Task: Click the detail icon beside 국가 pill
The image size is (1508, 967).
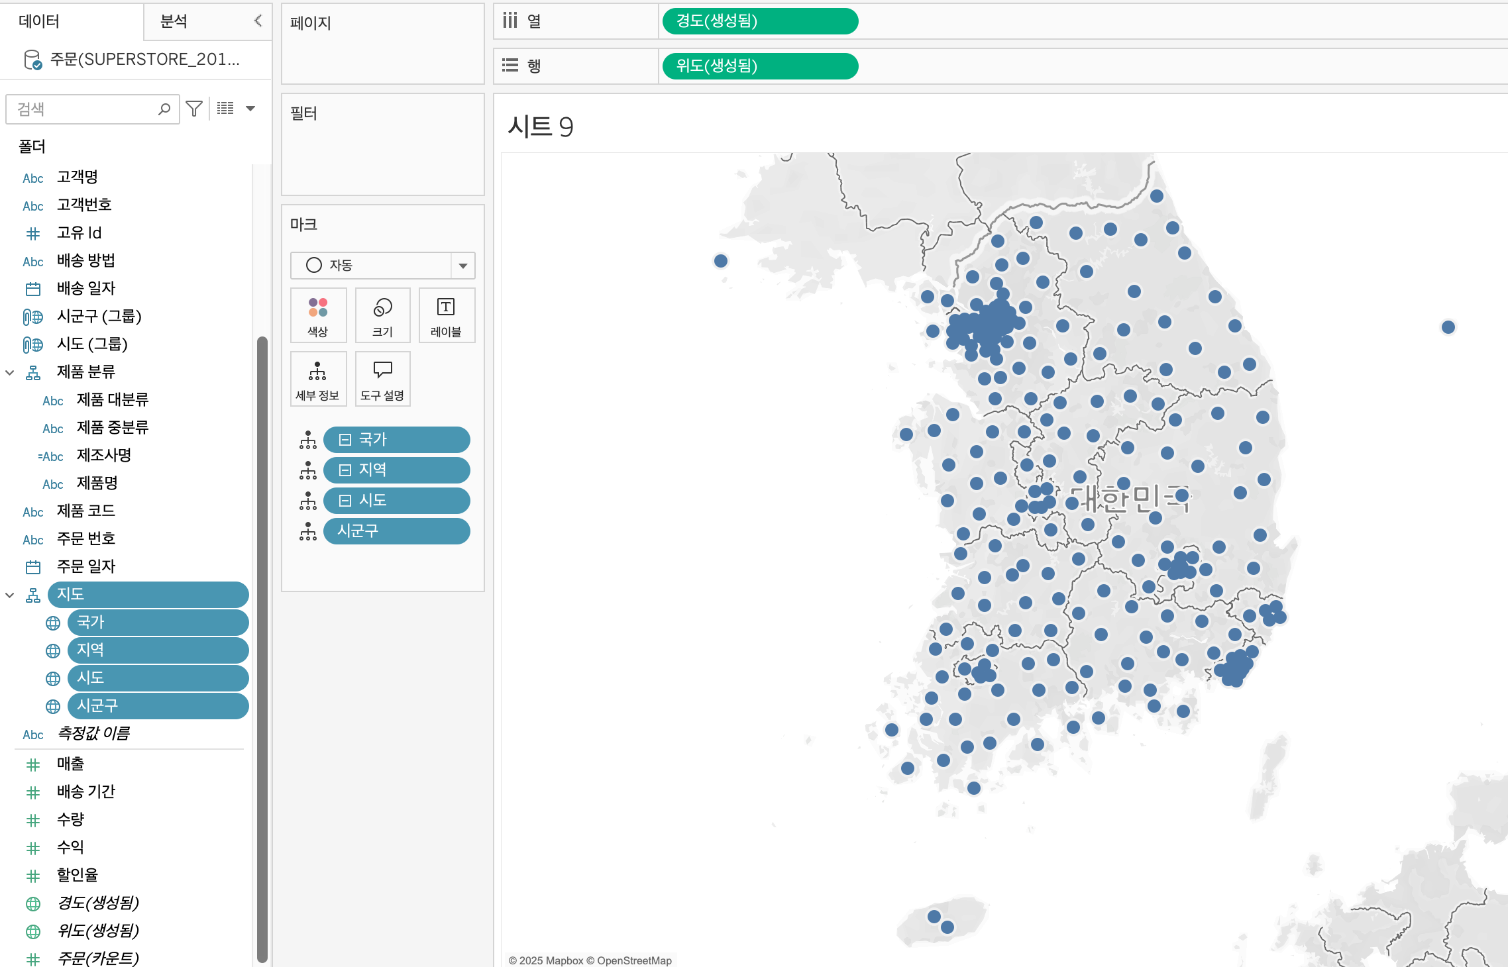Action: coord(308,440)
